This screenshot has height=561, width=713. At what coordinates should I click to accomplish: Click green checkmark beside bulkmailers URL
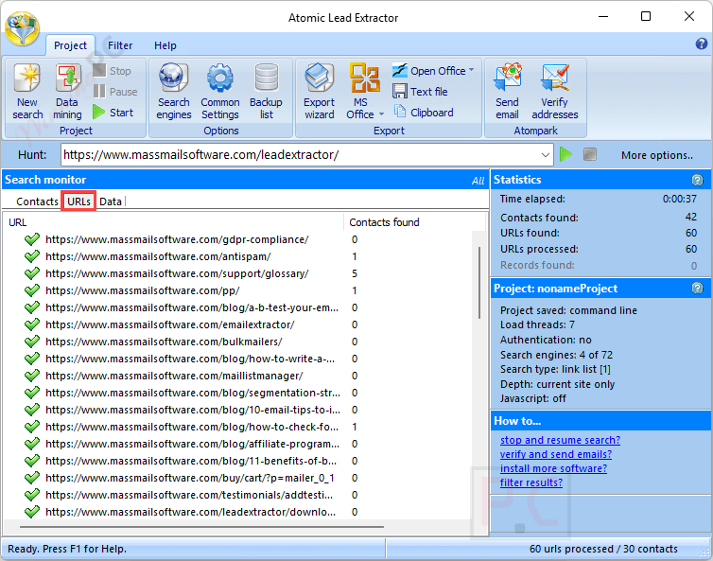32,342
